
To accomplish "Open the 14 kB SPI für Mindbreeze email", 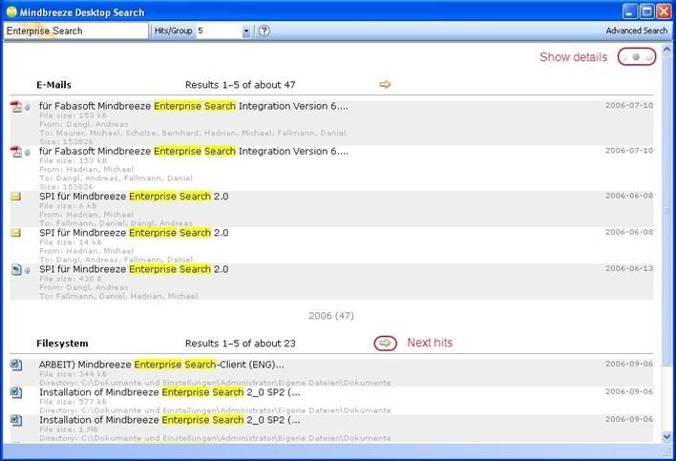I will click(x=134, y=233).
